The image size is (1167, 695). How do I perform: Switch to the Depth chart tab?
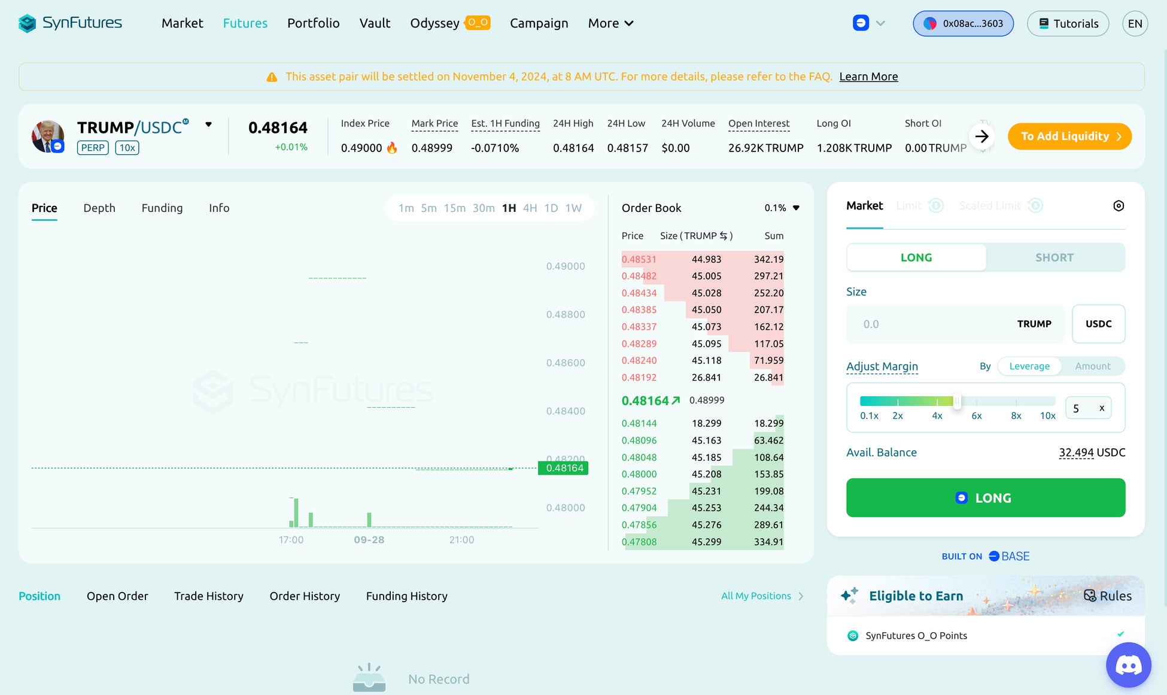click(99, 208)
